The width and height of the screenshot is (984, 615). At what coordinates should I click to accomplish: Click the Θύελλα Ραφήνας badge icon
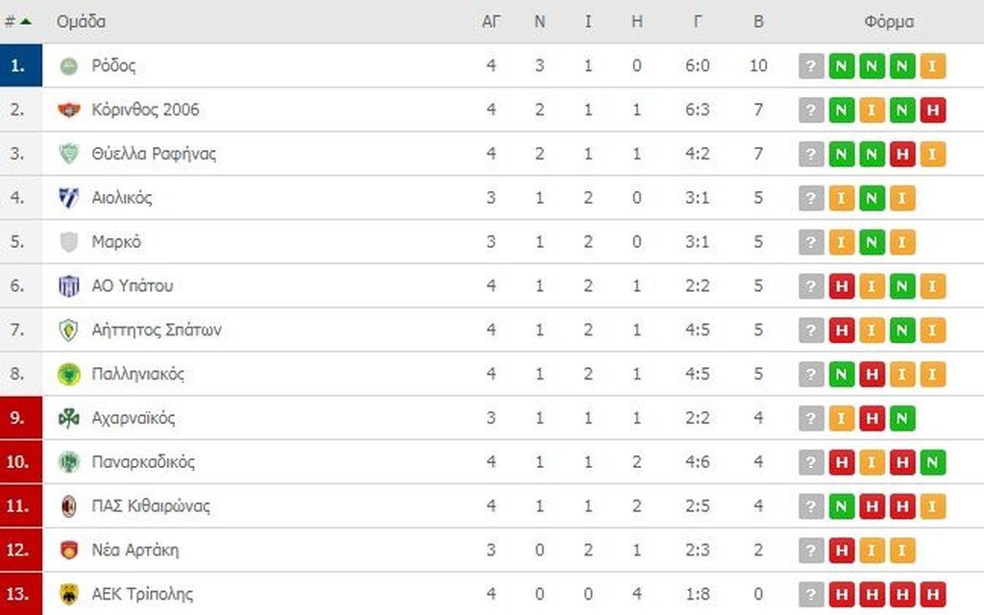(x=69, y=154)
